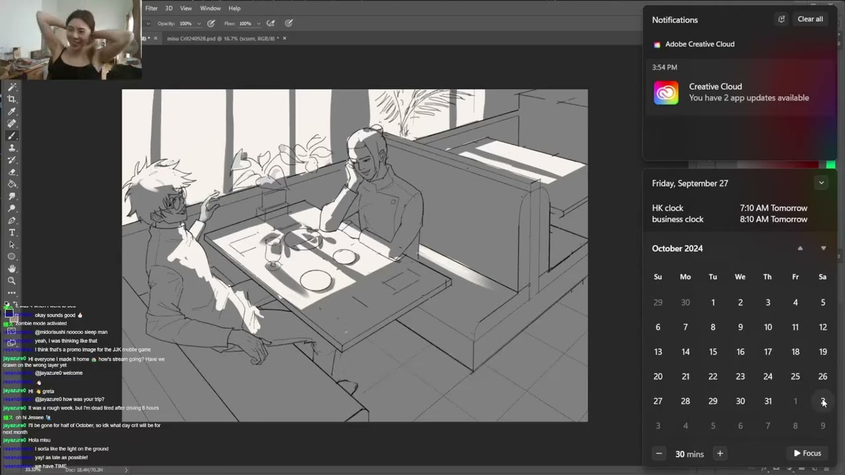Select the Spot Healing Brush tool
The width and height of the screenshot is (845, 475).
click(12, 123)
